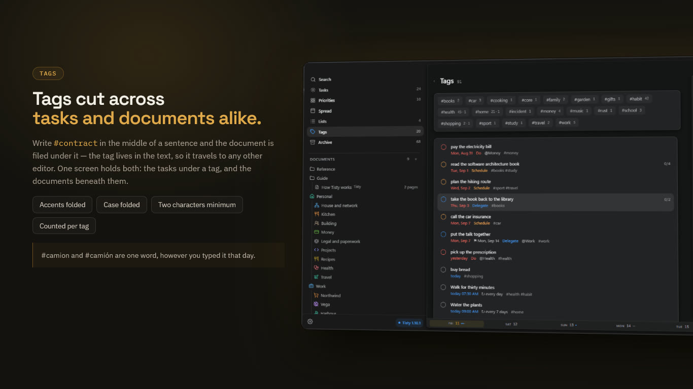Open Archive in the sidebar
Screen dimensions: 693x389
(x=365, y=142)
